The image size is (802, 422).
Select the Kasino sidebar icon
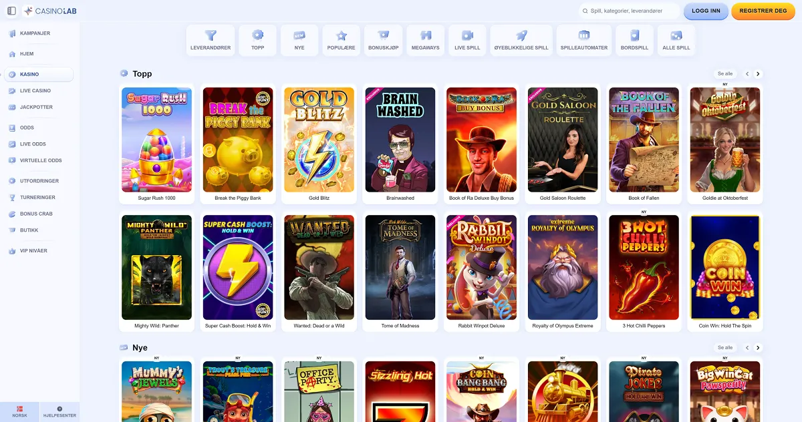pos(12,75)
